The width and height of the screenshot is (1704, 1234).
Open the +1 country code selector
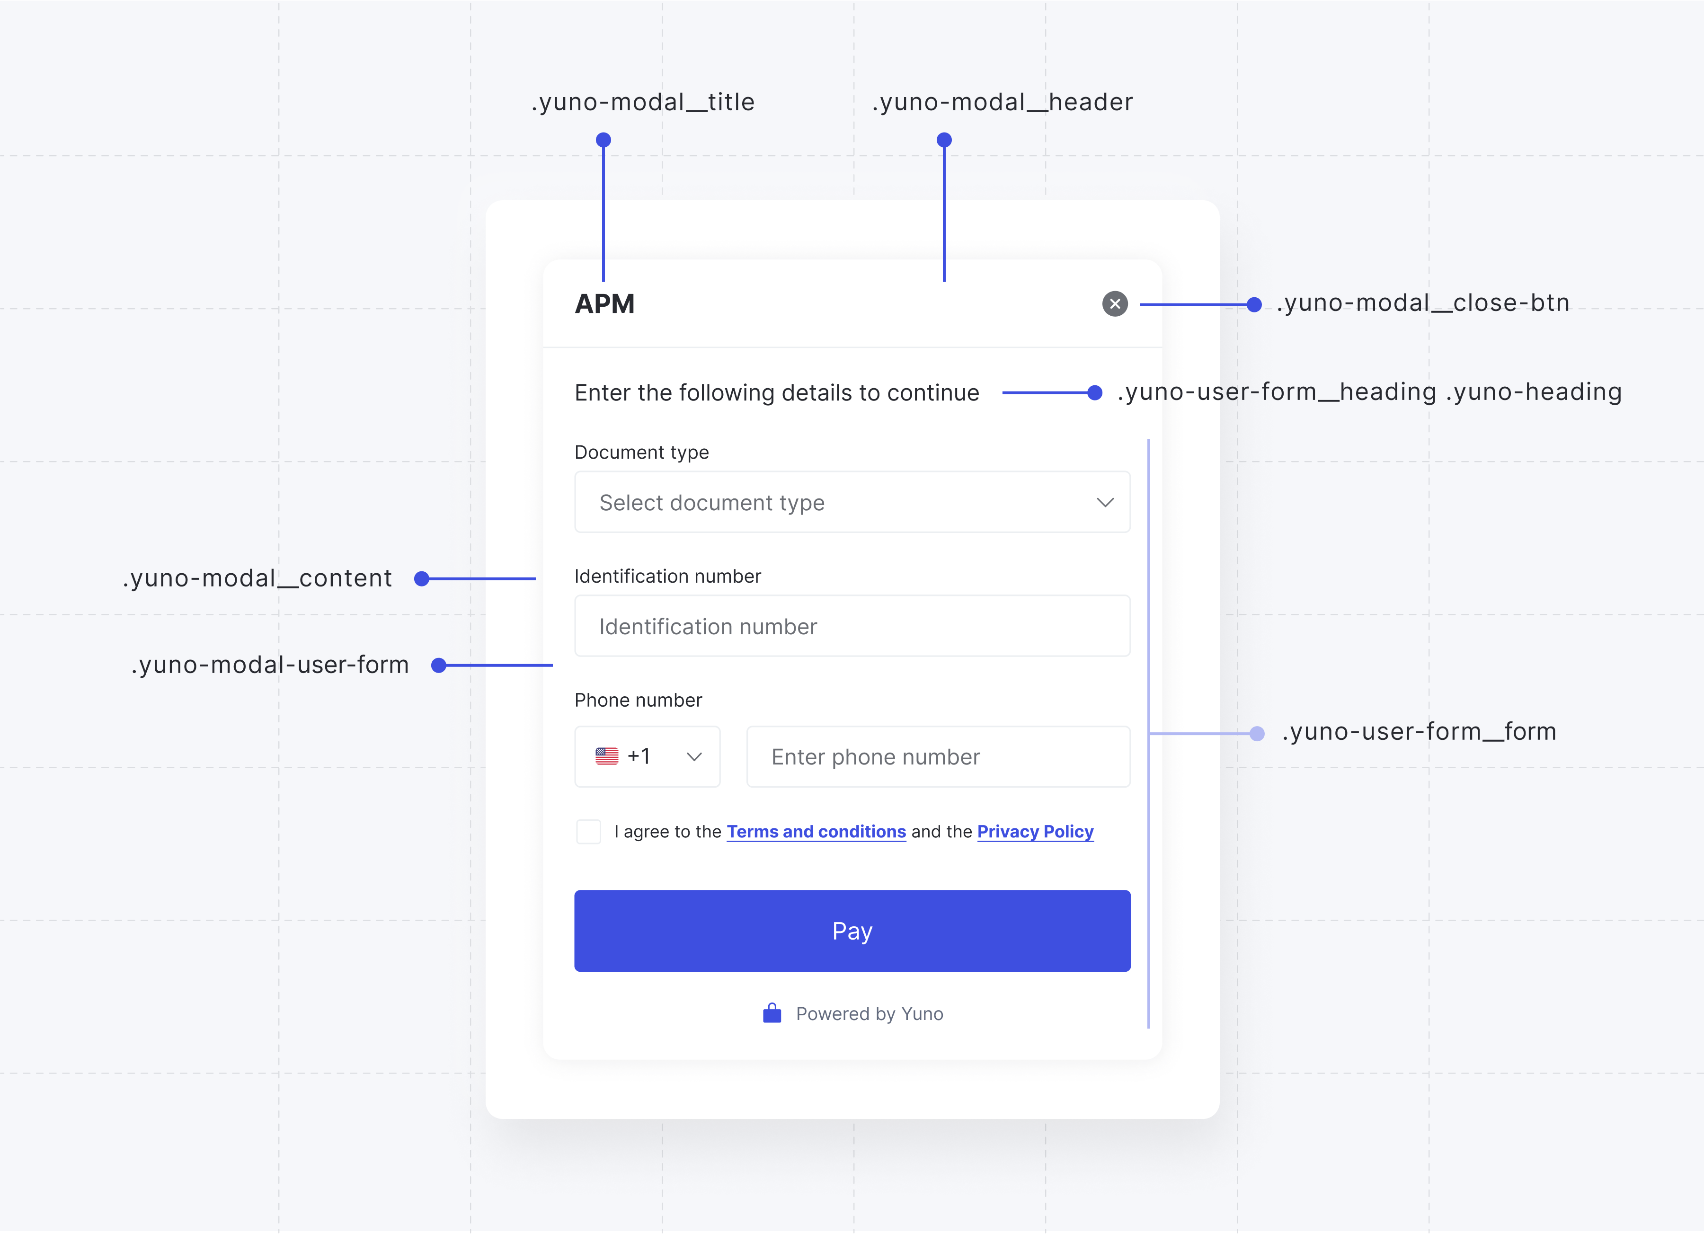pos(647,756)
